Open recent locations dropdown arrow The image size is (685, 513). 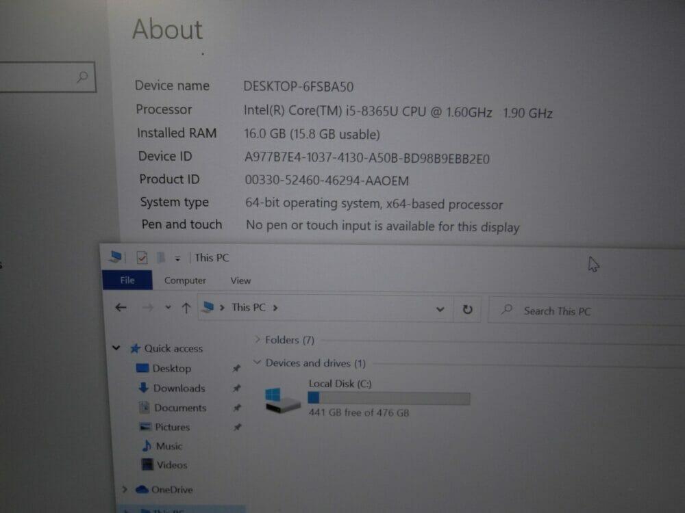(169, 308)
